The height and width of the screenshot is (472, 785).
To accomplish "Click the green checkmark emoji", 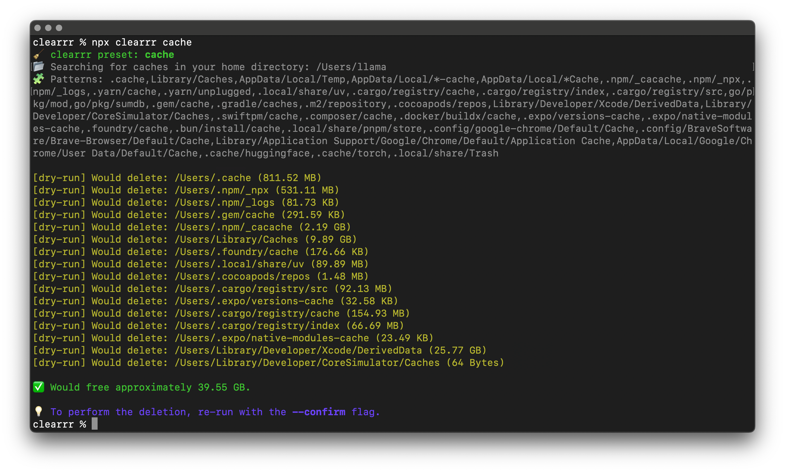I will point(39,387).
